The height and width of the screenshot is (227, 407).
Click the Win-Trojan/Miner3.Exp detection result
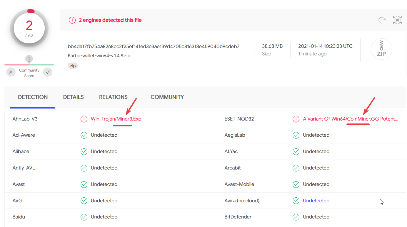[x=116, y=119]
